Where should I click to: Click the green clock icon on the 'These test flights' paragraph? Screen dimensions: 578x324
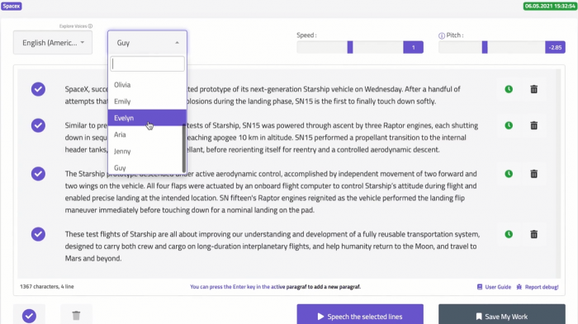pos(509,234)
